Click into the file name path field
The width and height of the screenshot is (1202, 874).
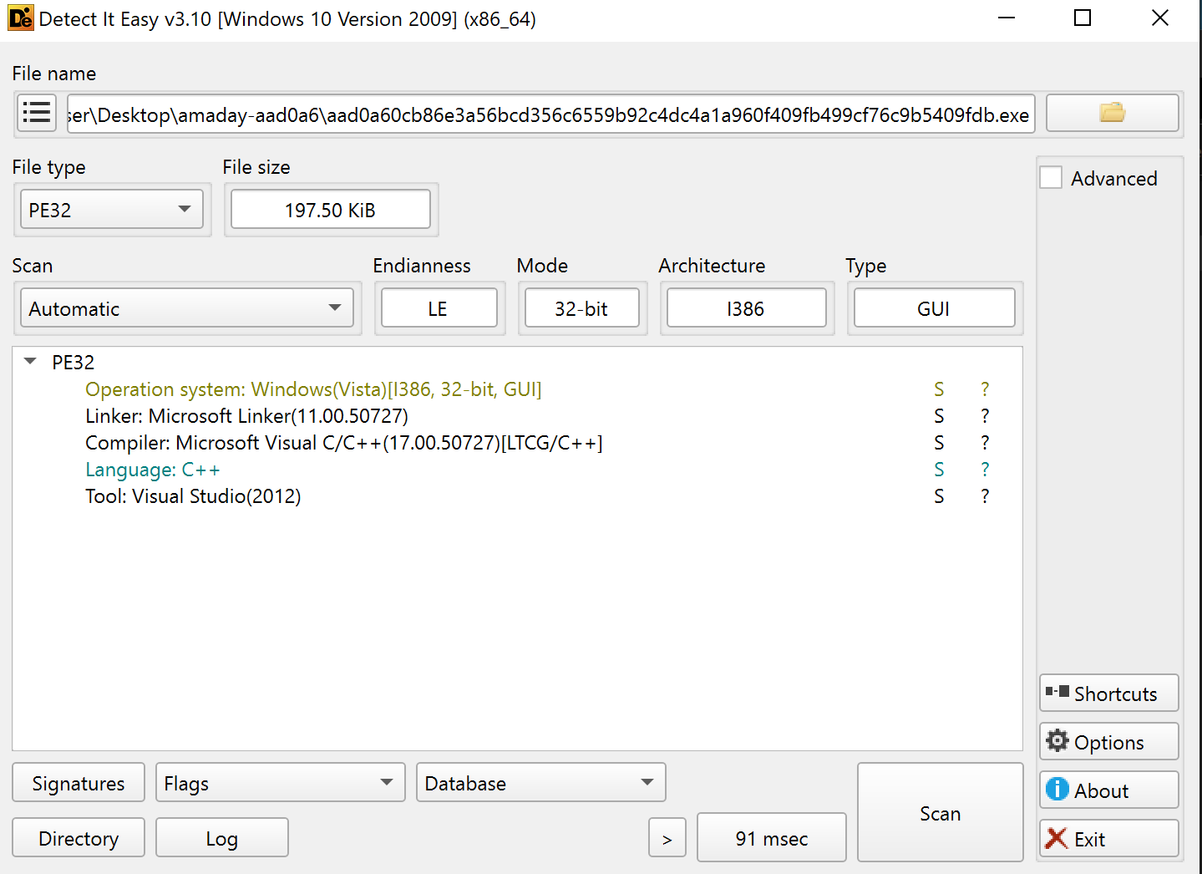tap(549, 114)
